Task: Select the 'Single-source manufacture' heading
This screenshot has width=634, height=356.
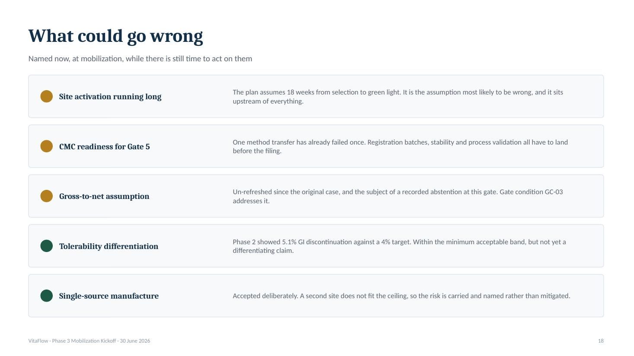Action: (109, 296)
